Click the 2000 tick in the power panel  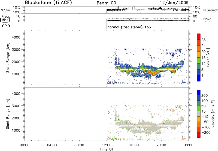16,62
